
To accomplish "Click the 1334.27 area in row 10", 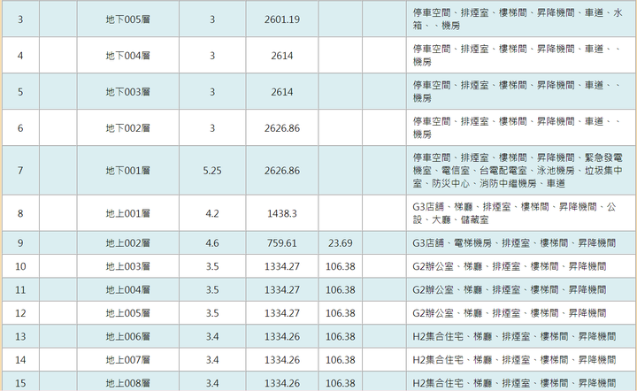I will [282, 266].
